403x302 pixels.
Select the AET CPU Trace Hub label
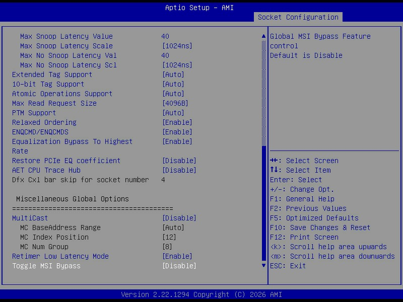[x=46, y=170]
